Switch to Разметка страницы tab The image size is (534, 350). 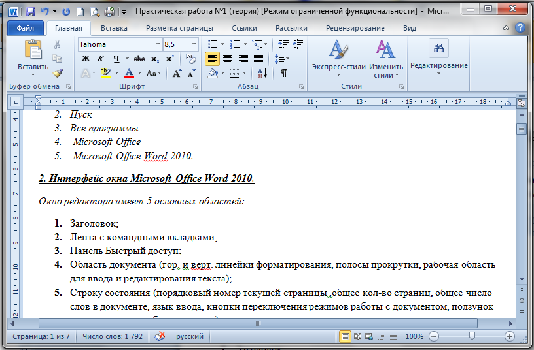pyautogui.click(x=179, y=28)
